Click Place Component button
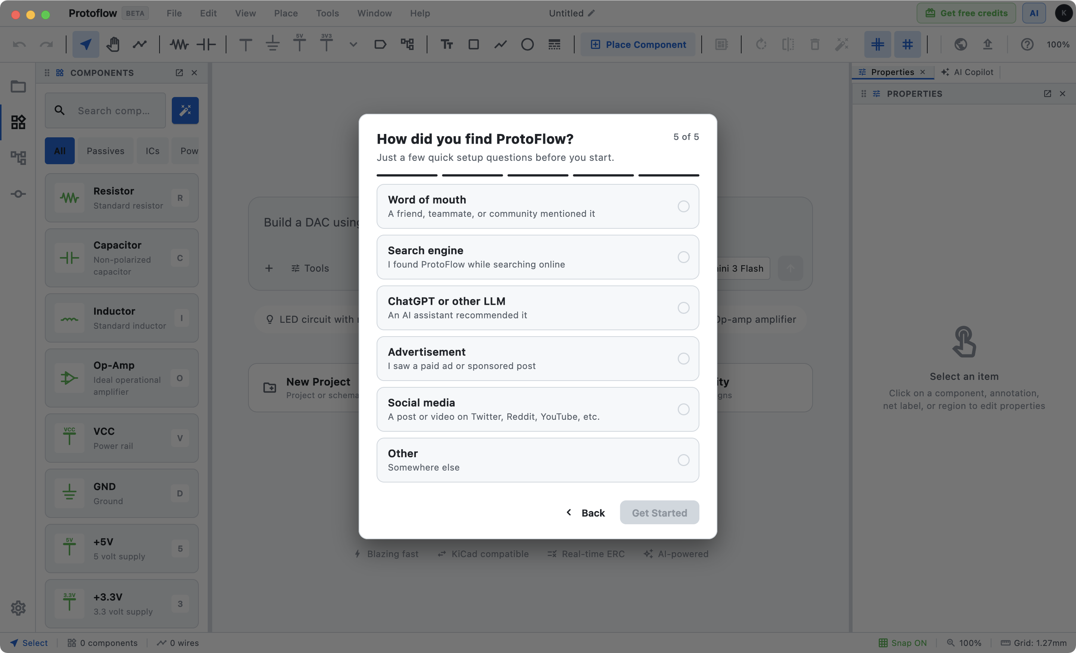Screen dimensions: 1076x653 (x=638, y=44)
